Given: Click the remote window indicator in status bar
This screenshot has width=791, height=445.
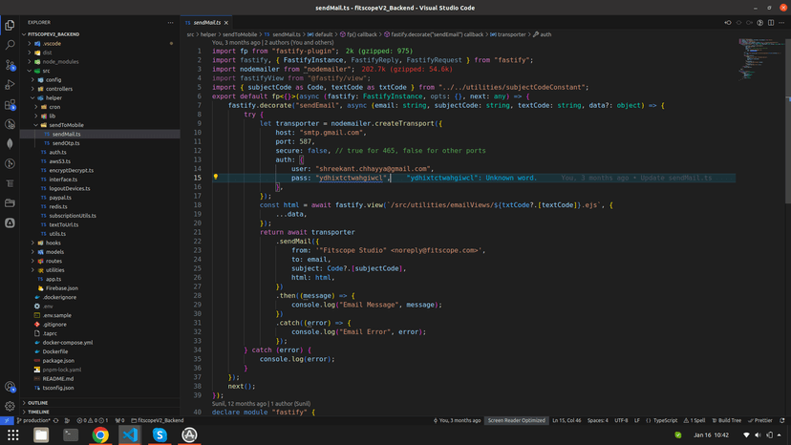Looking at the screenshot, I should [x=7, y=420].
